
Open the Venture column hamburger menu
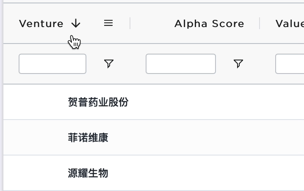108,23
